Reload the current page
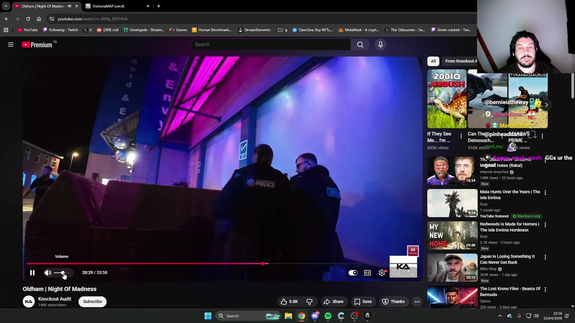 [x=28, y=19]
